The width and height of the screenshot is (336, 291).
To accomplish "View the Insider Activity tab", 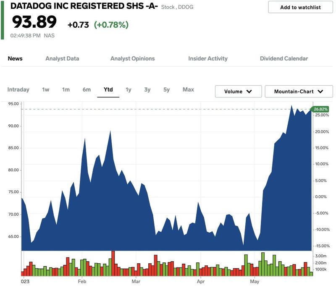I will point(208,58).
